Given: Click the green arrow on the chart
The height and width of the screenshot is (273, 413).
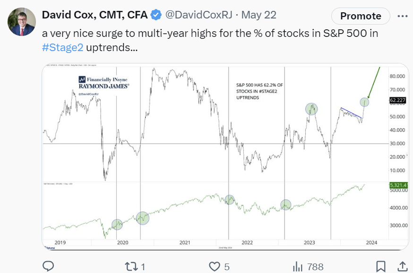Looking at the screenshot, I should tap(373, 83).
